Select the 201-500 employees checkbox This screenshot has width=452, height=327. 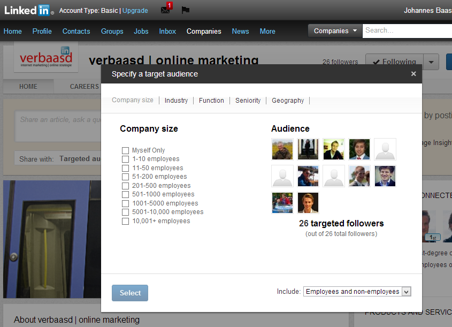click(x=125, y=186)
